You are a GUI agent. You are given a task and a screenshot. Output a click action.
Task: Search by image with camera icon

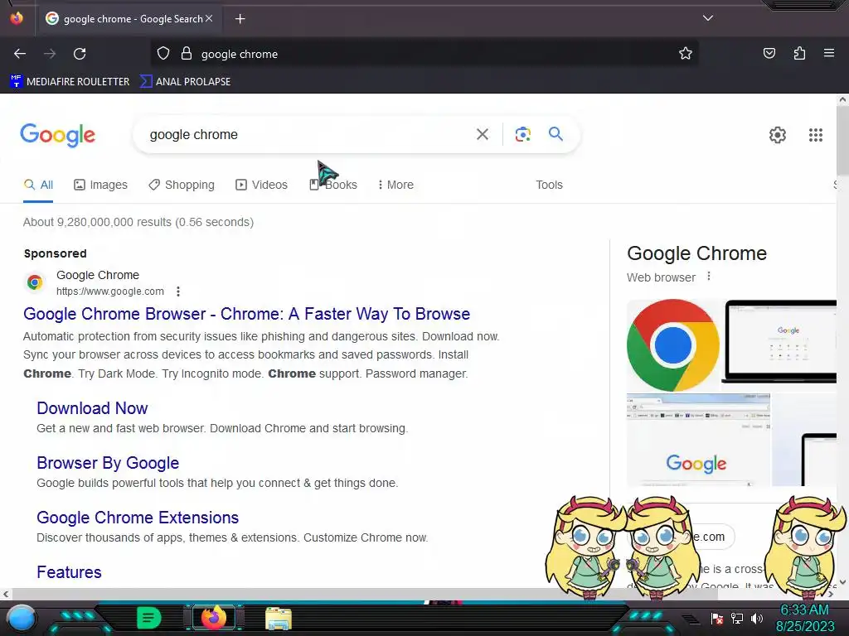pyautogui.click(x=522, y=134)
